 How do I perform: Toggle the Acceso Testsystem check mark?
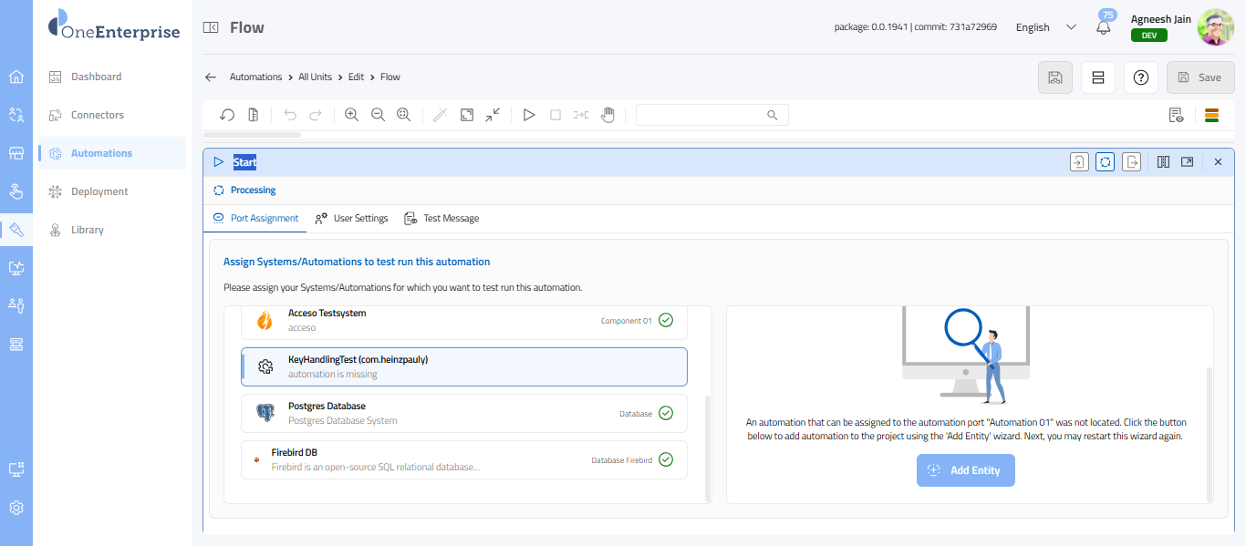click(666, 320)
